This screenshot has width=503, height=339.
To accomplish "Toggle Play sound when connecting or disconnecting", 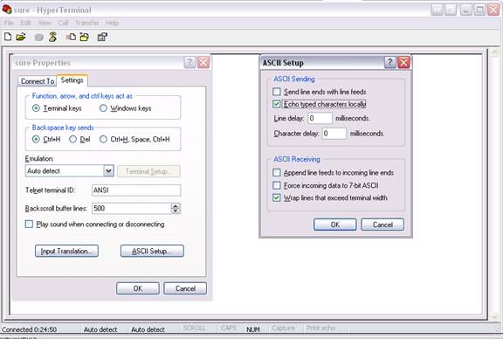I will click(29, 224).
